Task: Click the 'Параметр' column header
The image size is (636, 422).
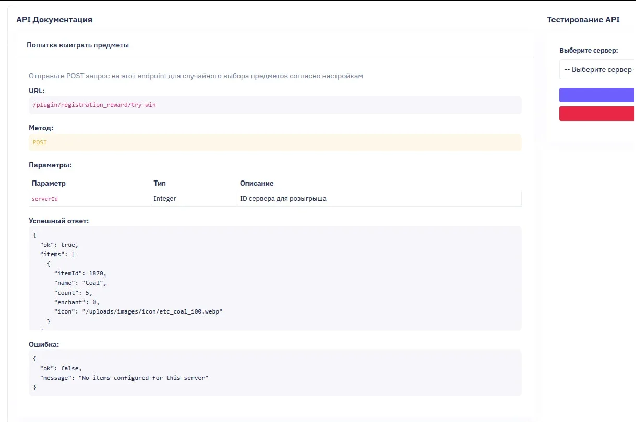Action: tap(49, 184)
